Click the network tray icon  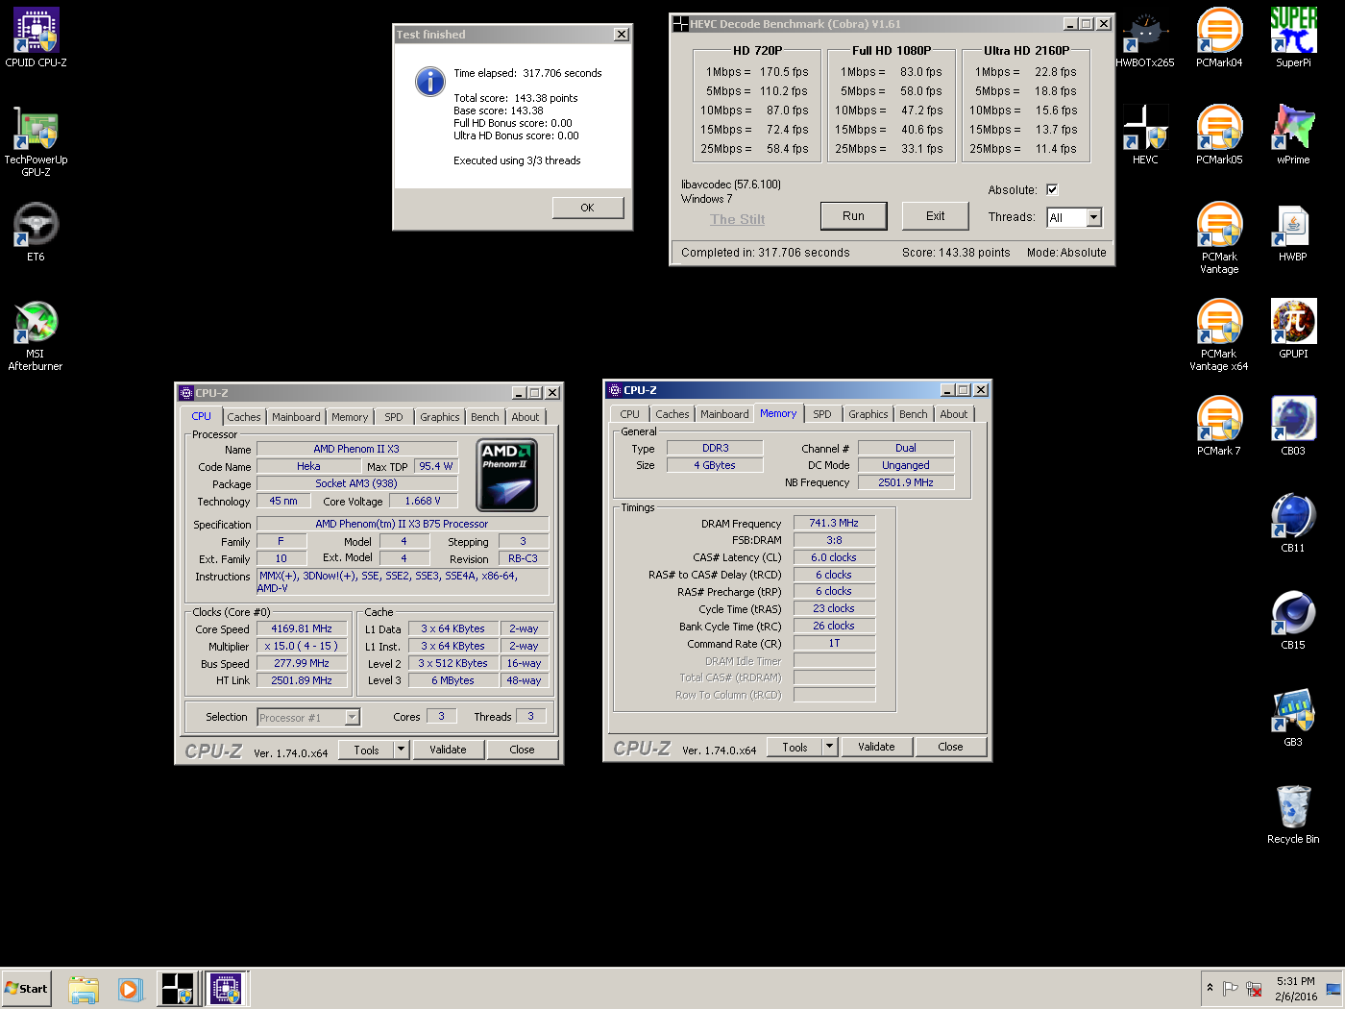[1254, 989]
